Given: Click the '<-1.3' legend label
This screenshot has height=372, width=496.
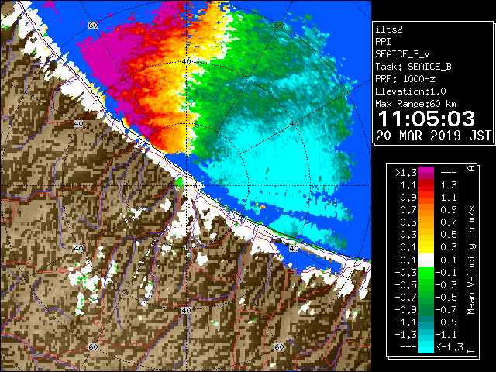Looking at the screenshot, I should 449,347.
